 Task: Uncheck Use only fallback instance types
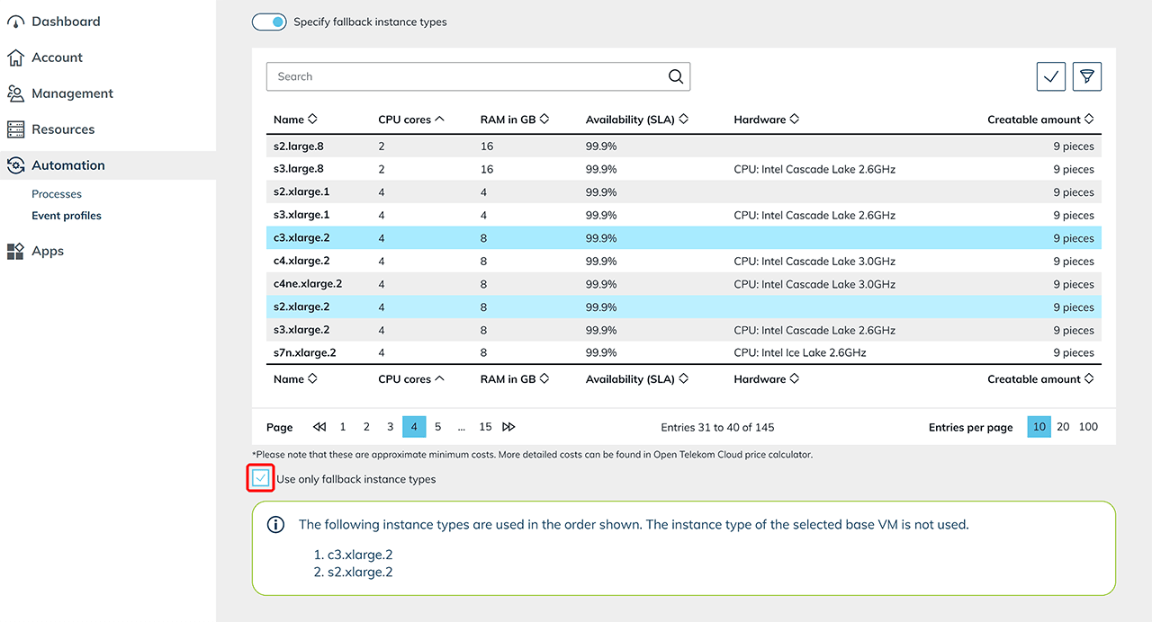[x=260, y=479]
